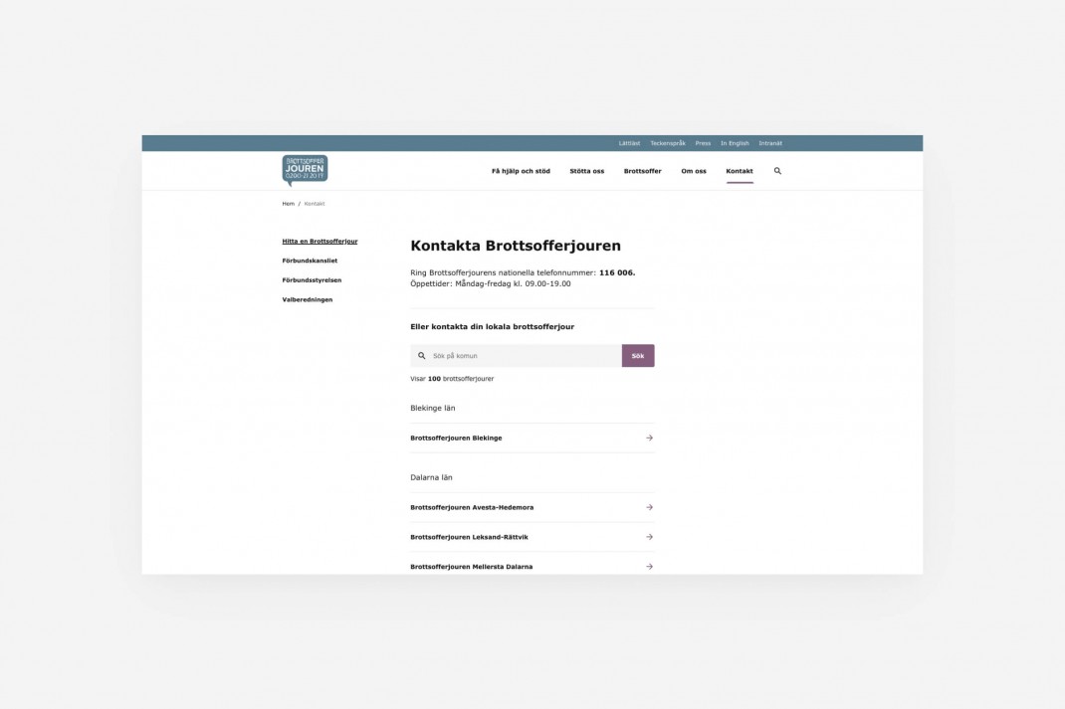Open Förbundskansliet in the sidebar
Image resolution: width=1065 pixels, height=709 pixels.
coord(310,261)
